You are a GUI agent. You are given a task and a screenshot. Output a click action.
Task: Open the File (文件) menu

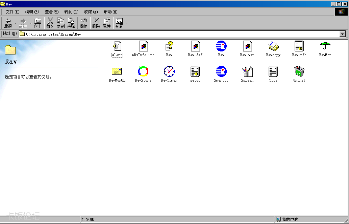click(13, 12)
